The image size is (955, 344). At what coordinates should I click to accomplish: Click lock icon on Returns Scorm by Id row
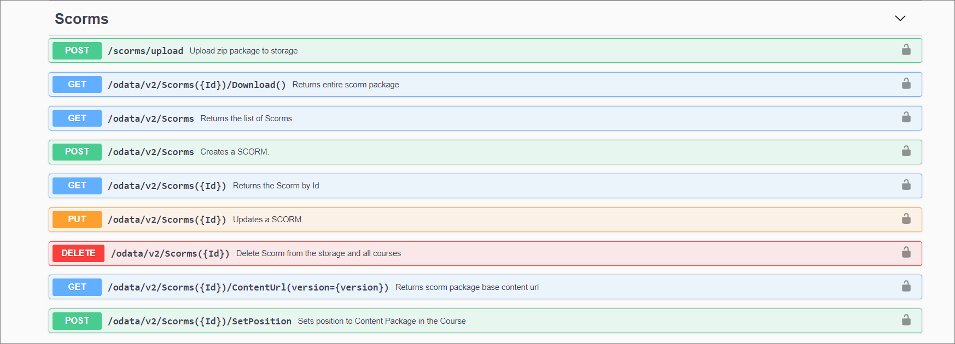[x=906, y=185]
